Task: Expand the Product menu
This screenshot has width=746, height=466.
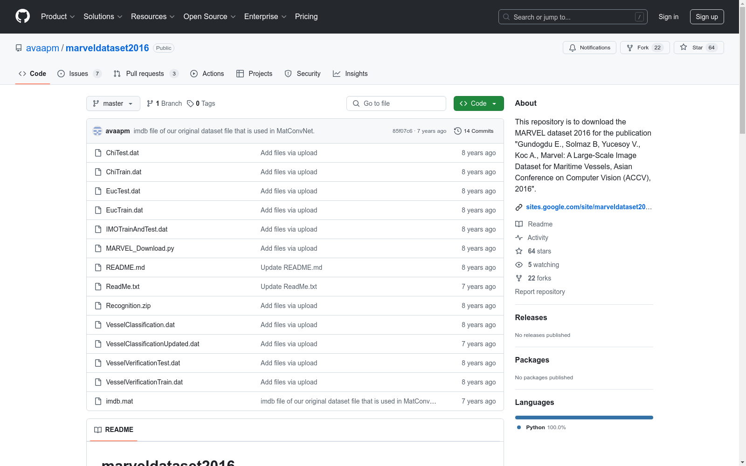Action: [58, 17]
